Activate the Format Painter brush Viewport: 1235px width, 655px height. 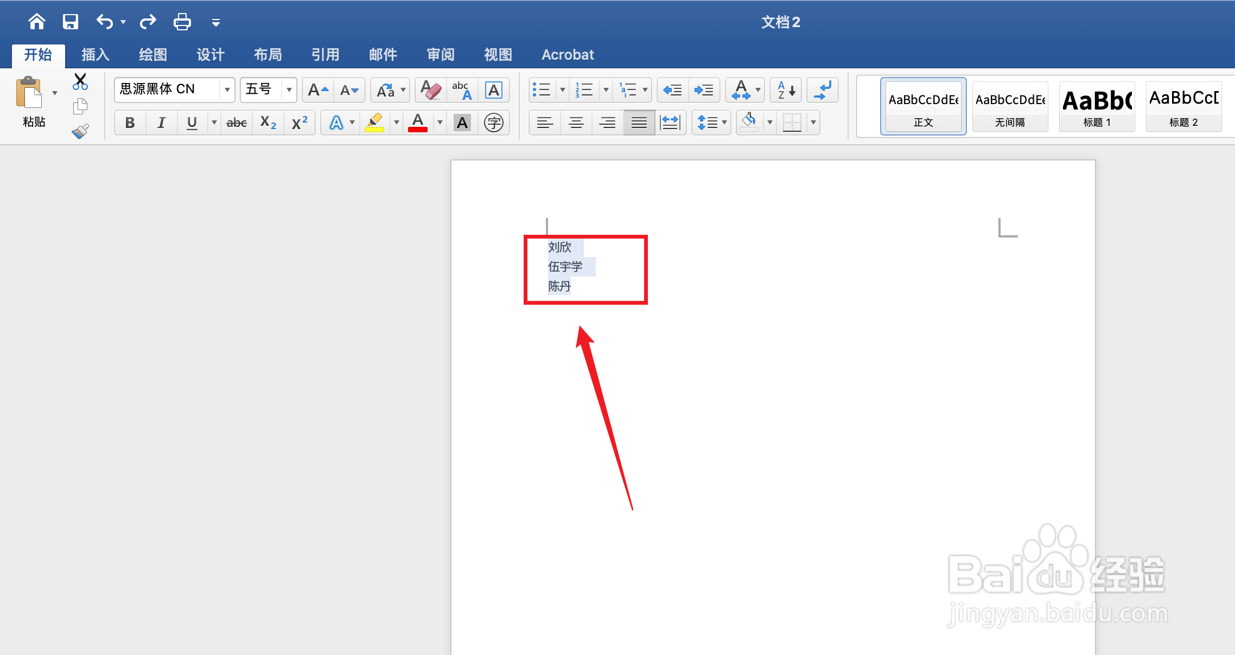point(80,131)
